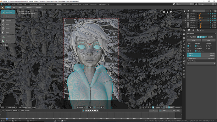Screen dimensions: 217x122
Task: Open the Material properties tab
Action: pos(184,68)
